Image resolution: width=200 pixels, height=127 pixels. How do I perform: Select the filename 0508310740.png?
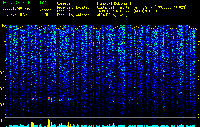point(16,8)
